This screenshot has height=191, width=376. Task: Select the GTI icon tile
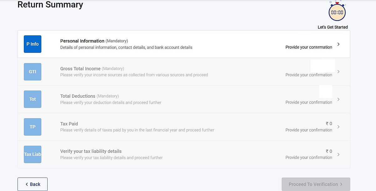[x=33, y=72]
